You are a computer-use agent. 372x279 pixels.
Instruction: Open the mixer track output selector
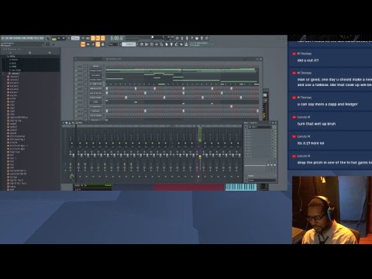click(261, 180)
